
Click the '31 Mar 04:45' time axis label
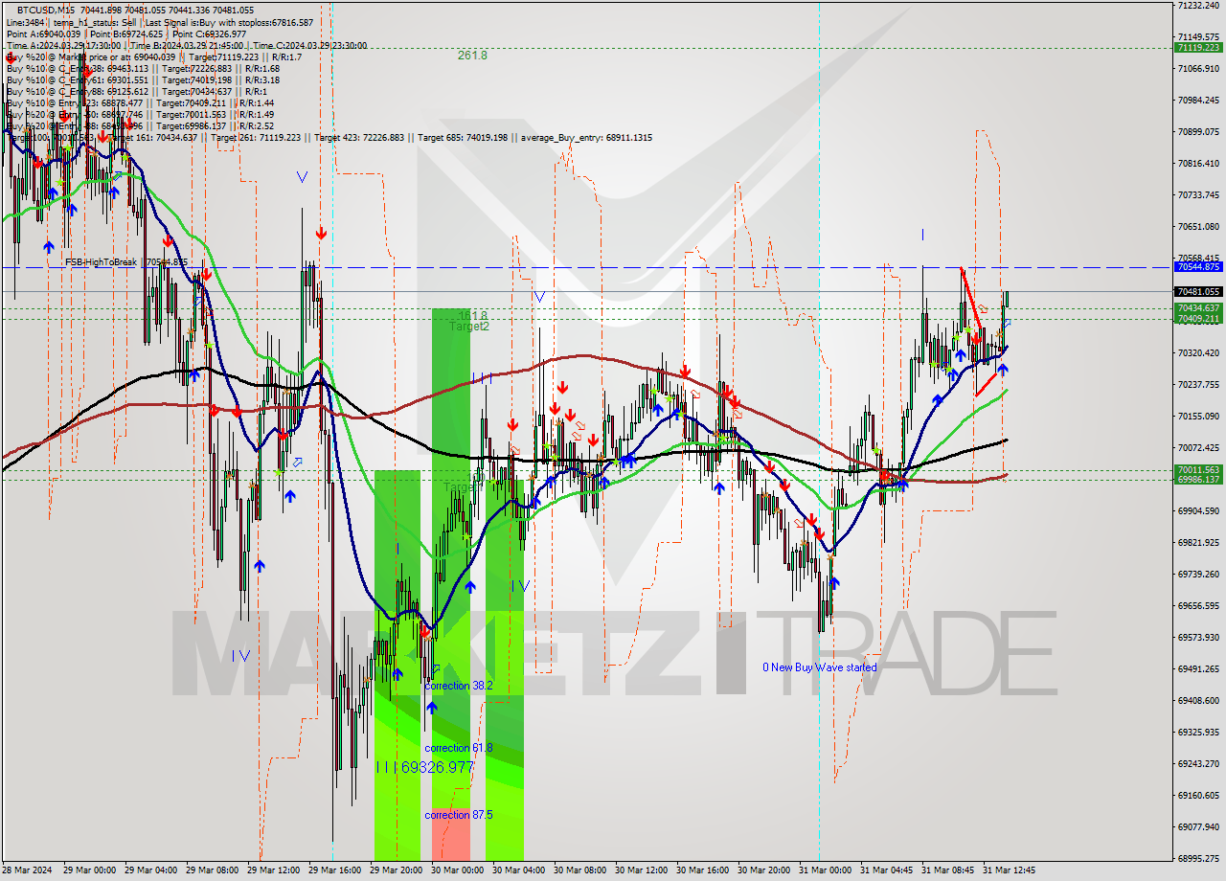[887, 870]
